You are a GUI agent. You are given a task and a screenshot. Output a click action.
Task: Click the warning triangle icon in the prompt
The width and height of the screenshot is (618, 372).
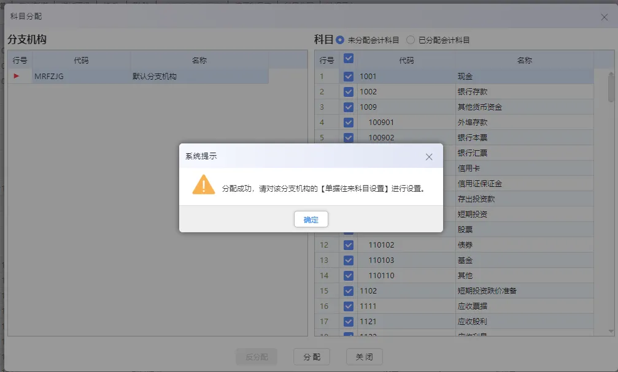coord(203,184)
